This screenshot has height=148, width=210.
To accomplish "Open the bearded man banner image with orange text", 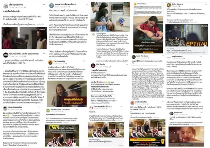I will pyautogui.click(x=67, y=94).
